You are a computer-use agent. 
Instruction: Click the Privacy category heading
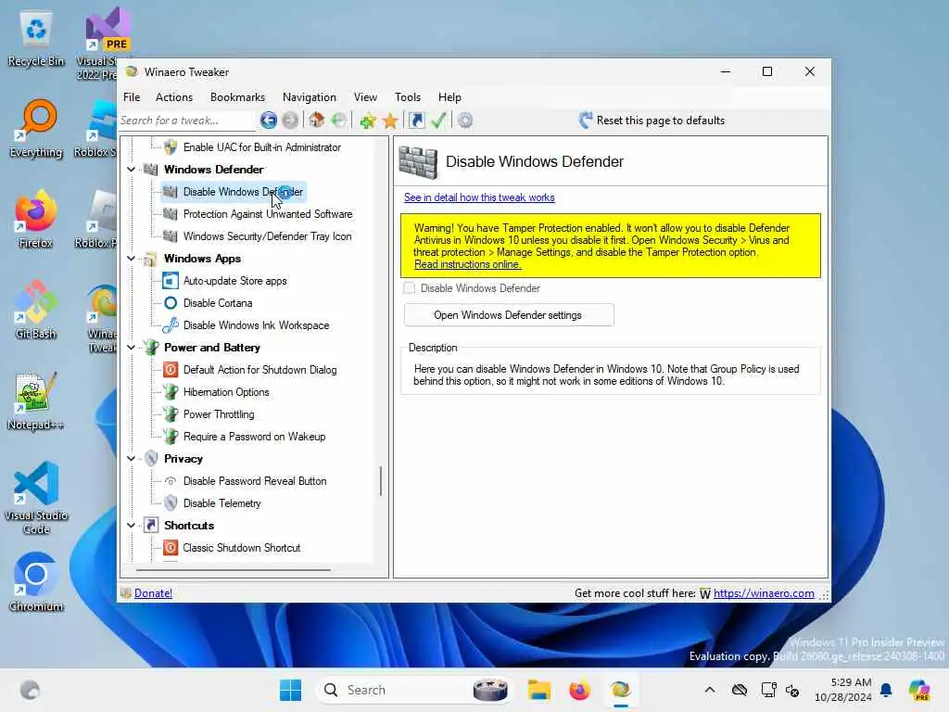tap(183, 459)
